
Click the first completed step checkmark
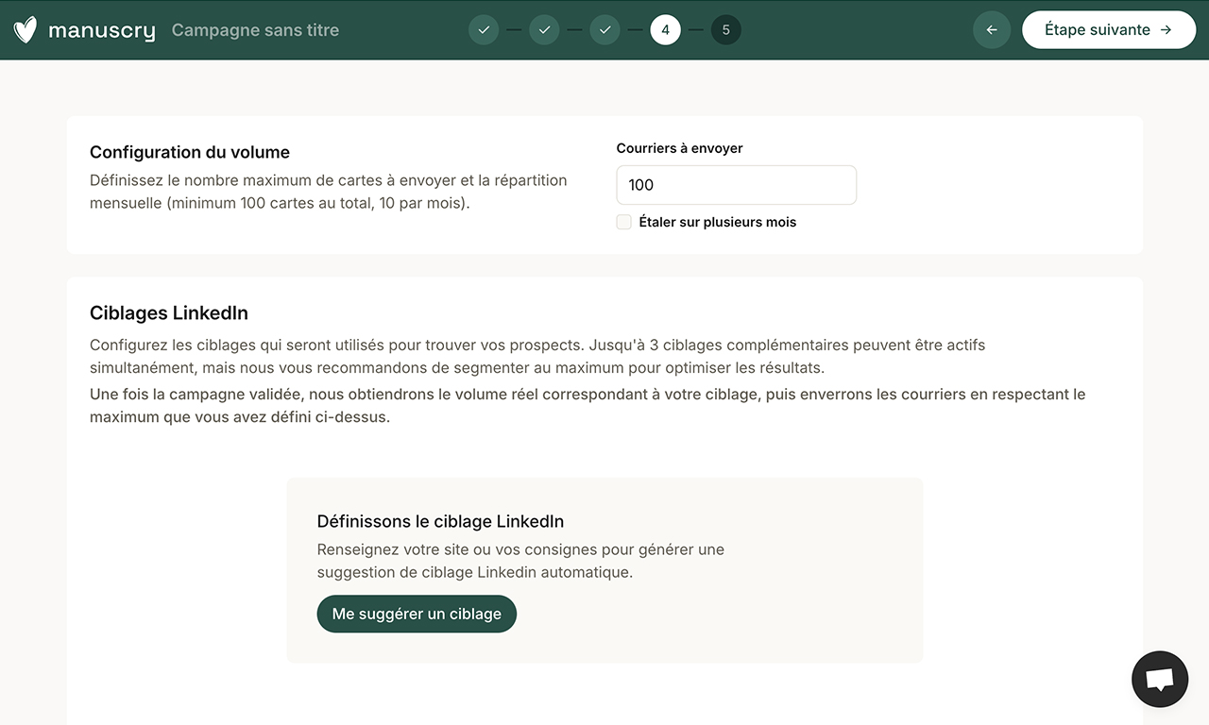click(x=484, y=29)
